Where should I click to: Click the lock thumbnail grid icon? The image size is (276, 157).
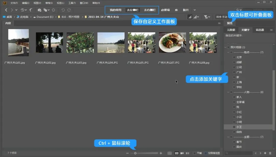point(169,153)
